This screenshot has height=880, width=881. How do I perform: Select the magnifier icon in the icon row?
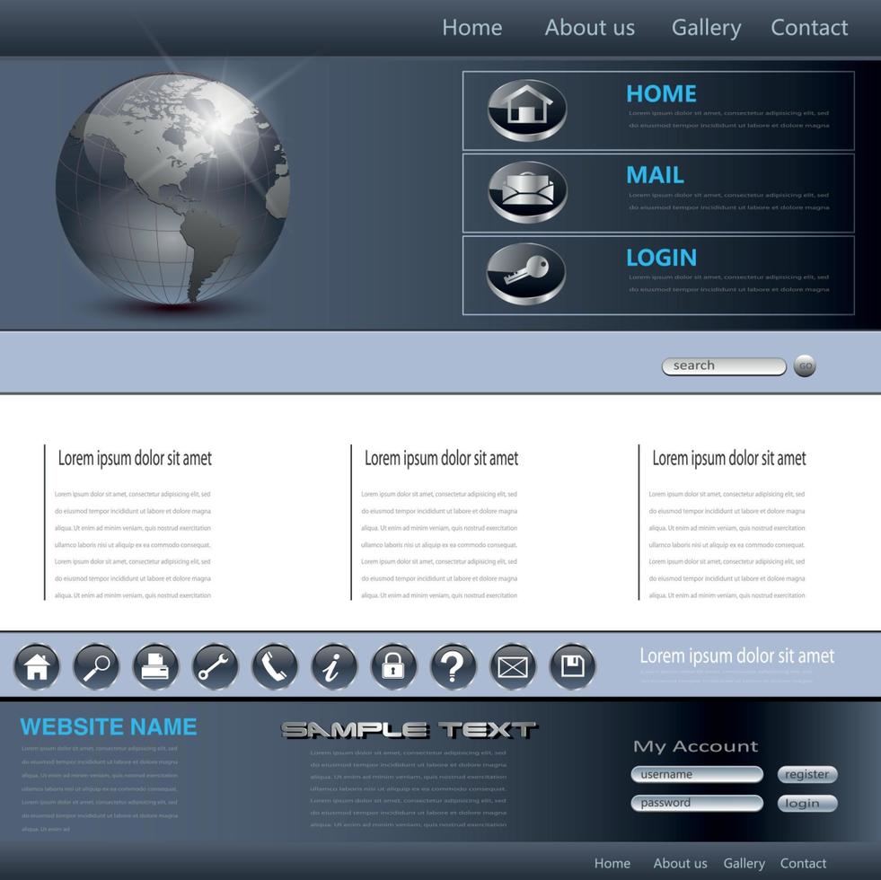pos(96,666)
